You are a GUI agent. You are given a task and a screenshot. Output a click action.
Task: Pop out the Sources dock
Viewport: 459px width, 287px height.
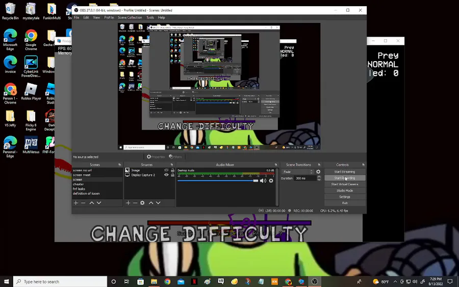[x=172, y=165]
